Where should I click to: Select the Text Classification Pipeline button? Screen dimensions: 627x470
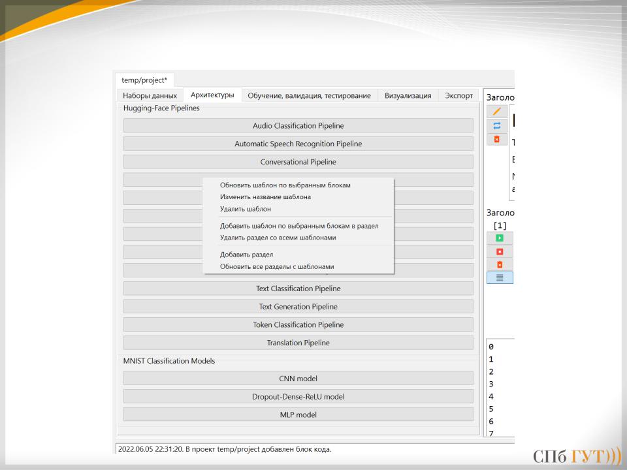point(298,288)
